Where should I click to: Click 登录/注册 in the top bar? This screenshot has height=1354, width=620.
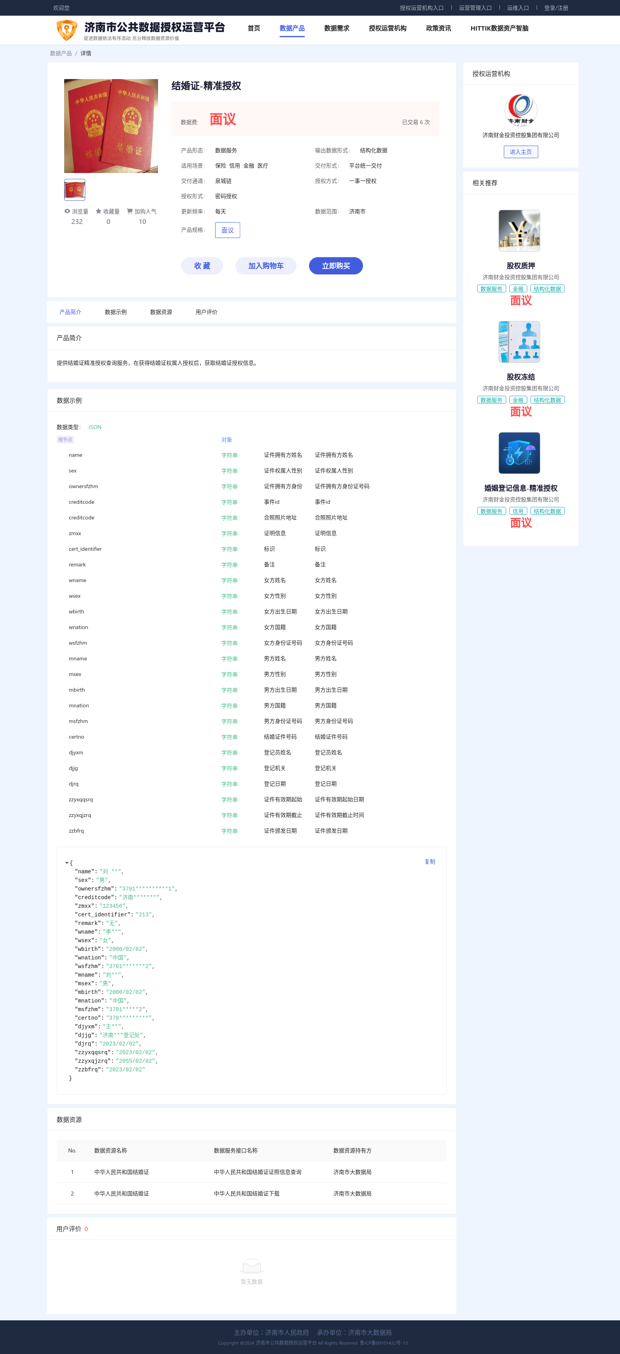(556, 8)
